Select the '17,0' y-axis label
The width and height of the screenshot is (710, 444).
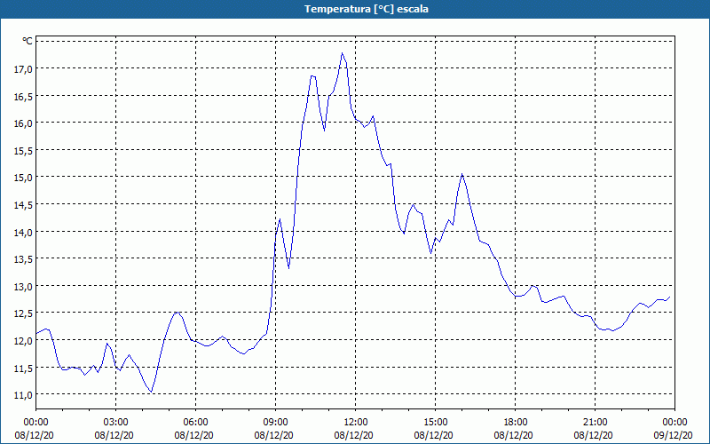point(24,69)
